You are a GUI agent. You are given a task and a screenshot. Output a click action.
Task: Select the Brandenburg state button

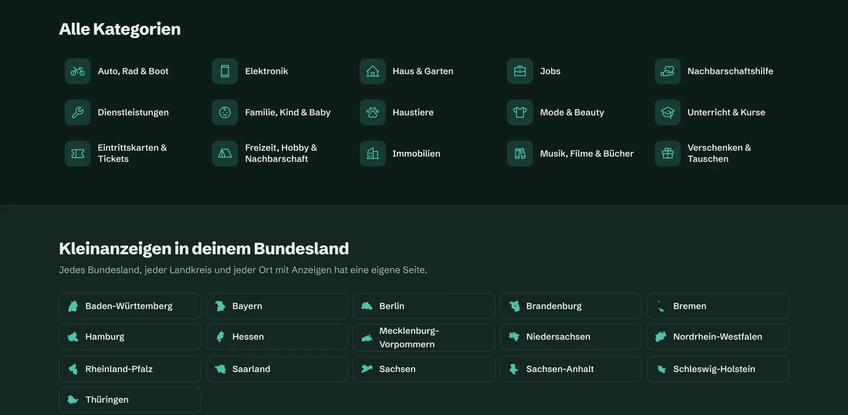[571, 306]
